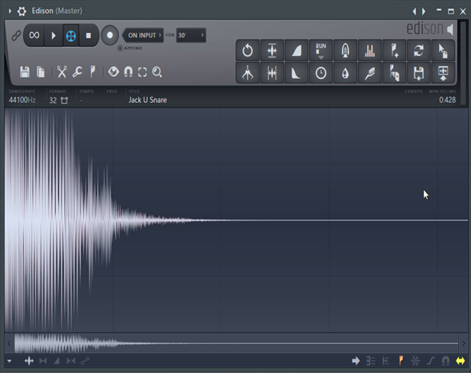The height and width of the screenshot is (373, 471).
Task: Toggle the freeze snowflake icon
Action: tap(415, 361)
